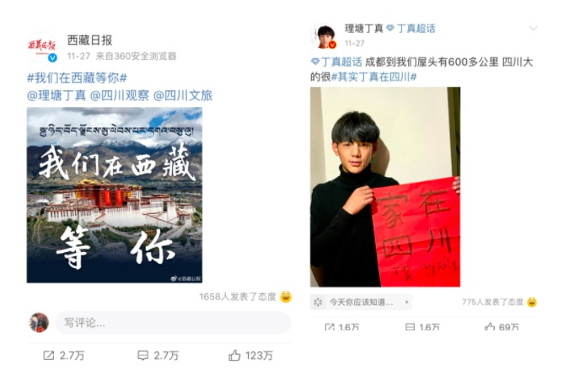This screenshot has height=386, width=585.
Task: Click laughing emoji beside 775人发表了态度
Action: pos(532,302)
